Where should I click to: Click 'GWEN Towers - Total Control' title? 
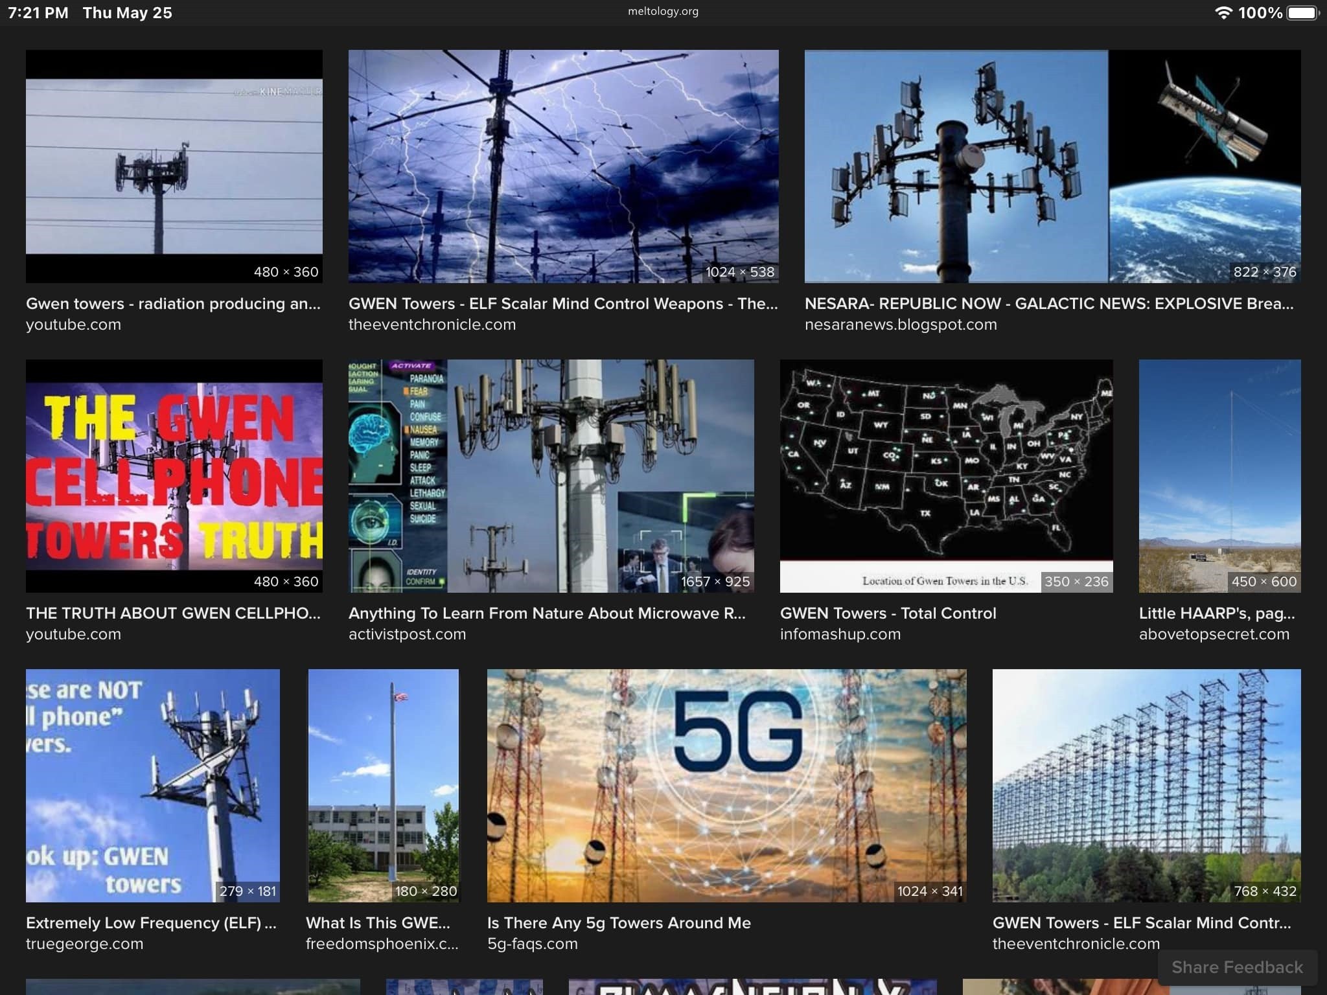pyautogui.click(x=888, y=613)
